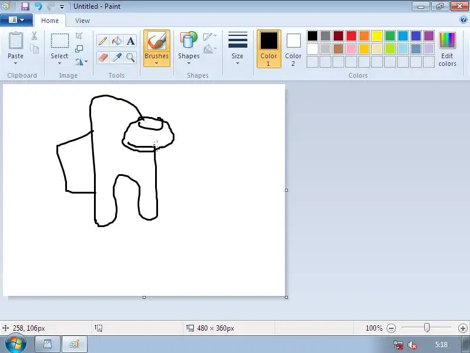Click the Save floppy icon in title bar
Viewport: 470px width, 353px height.
(x=25, y=6)
